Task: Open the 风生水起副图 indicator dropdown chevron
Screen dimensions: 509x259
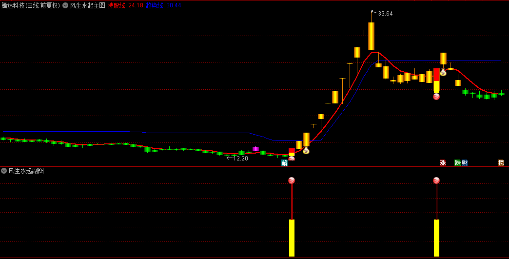Action: tap(4, 171)
